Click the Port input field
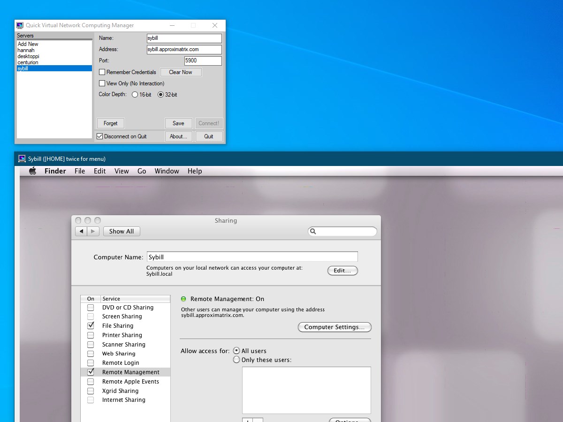Image resolution: width=563 pixels, height=422 pixels. click(203, 61)
